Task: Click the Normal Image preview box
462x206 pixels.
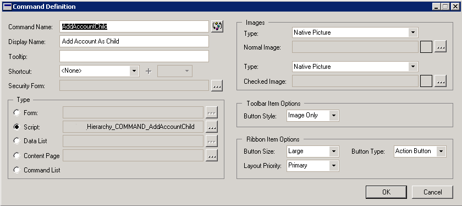Action: 426,47
